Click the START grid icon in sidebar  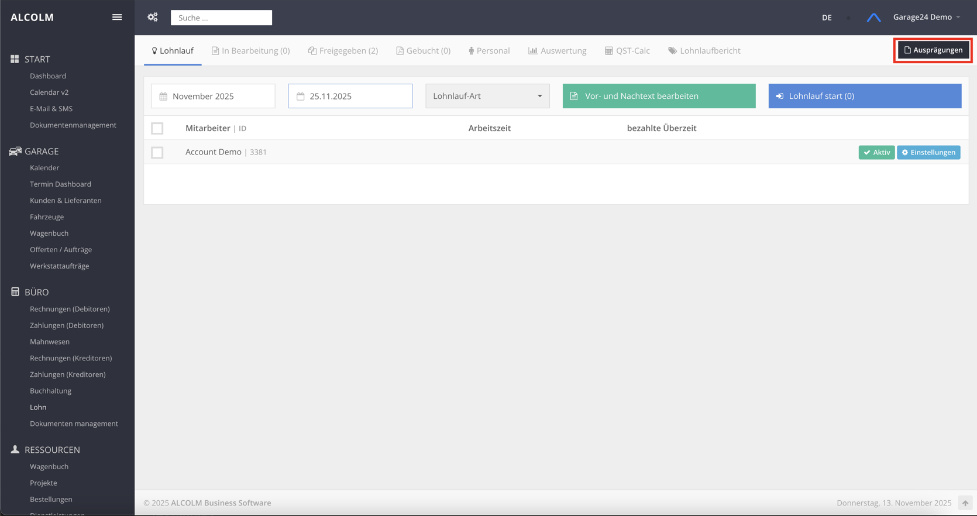click(x=15, y=59)
